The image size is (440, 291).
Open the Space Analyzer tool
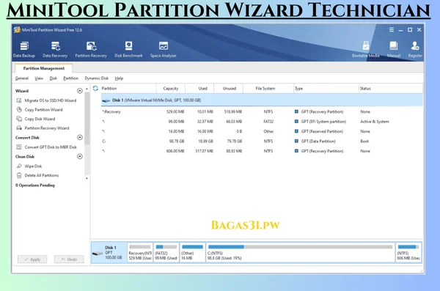pos(164,49)
